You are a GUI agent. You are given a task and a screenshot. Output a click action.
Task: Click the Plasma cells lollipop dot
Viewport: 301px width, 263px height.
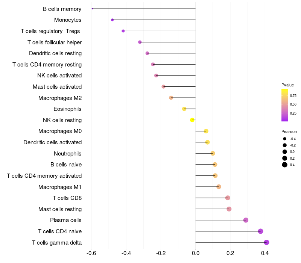pos(246,220)
